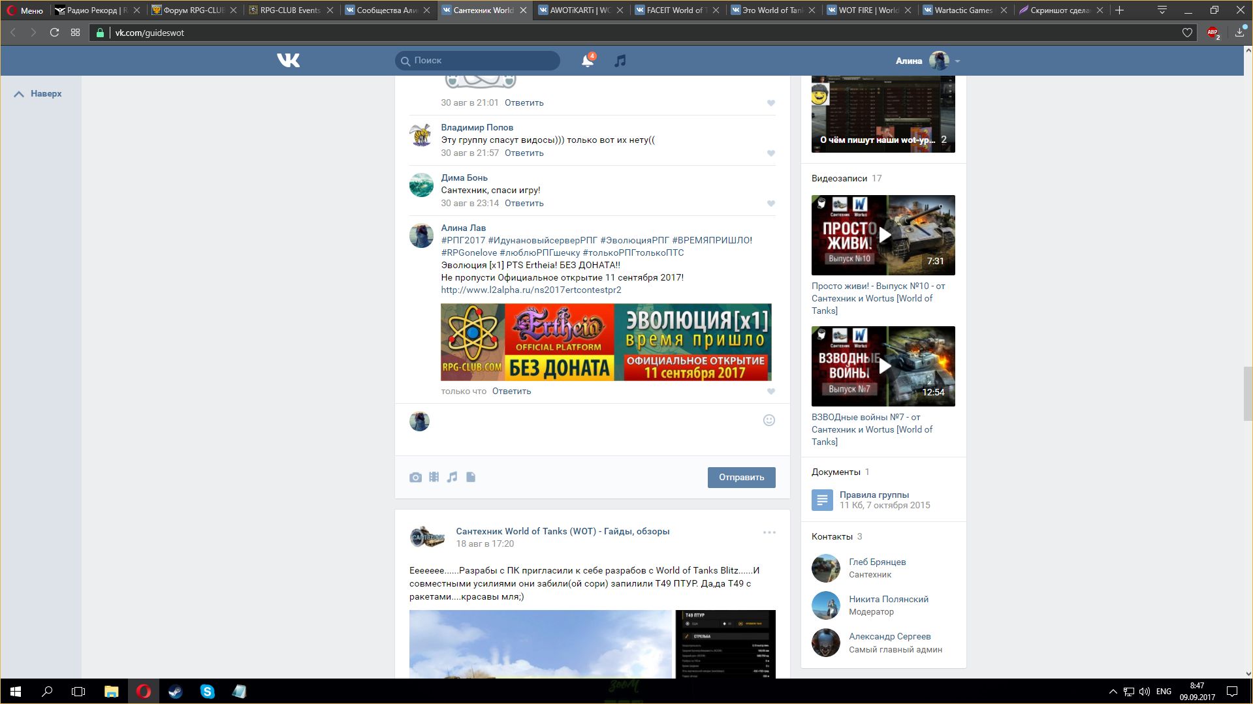Open Александр Сергеев contact profile
Screen dimensions: 1253x704
pos(889,636)
